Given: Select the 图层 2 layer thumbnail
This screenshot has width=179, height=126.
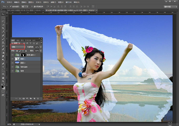Looking at the screenshot, I should 17,63.
